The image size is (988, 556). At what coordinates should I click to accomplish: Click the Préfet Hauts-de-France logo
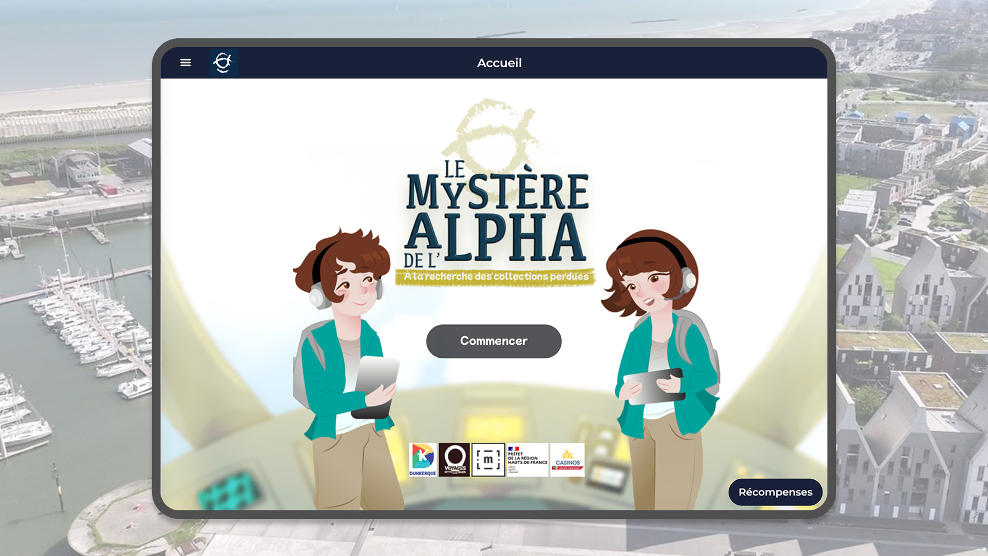point(527,460)
